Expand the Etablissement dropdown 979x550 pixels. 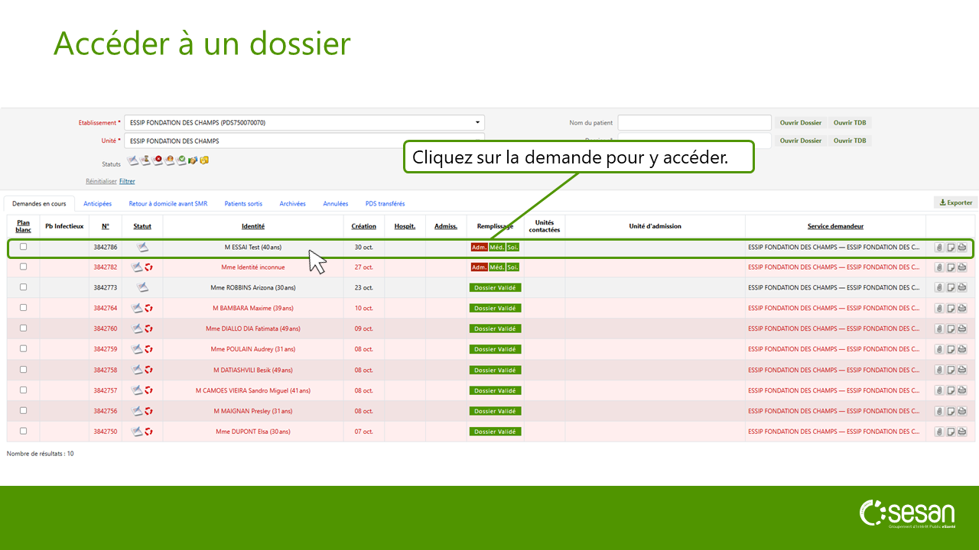(477, 122)
